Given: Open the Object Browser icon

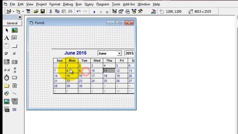Looking at the screenshot, I should (x=134, y=12).
